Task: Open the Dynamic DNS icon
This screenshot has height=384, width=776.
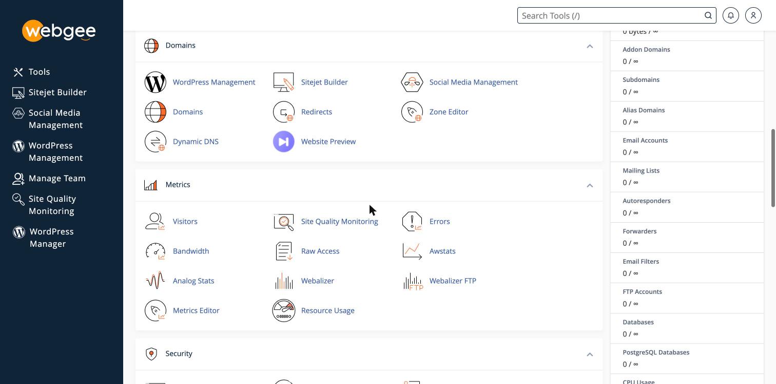Action: point(156,141)
